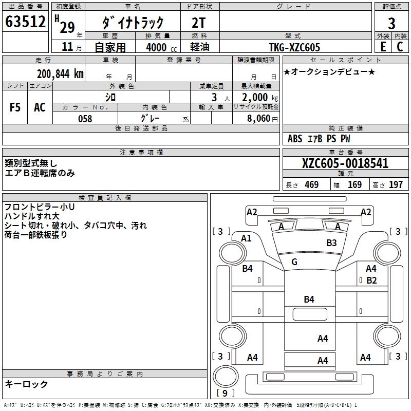Click the mileage value 200,844 km
The image size is (411, 411).
[60, 74]
